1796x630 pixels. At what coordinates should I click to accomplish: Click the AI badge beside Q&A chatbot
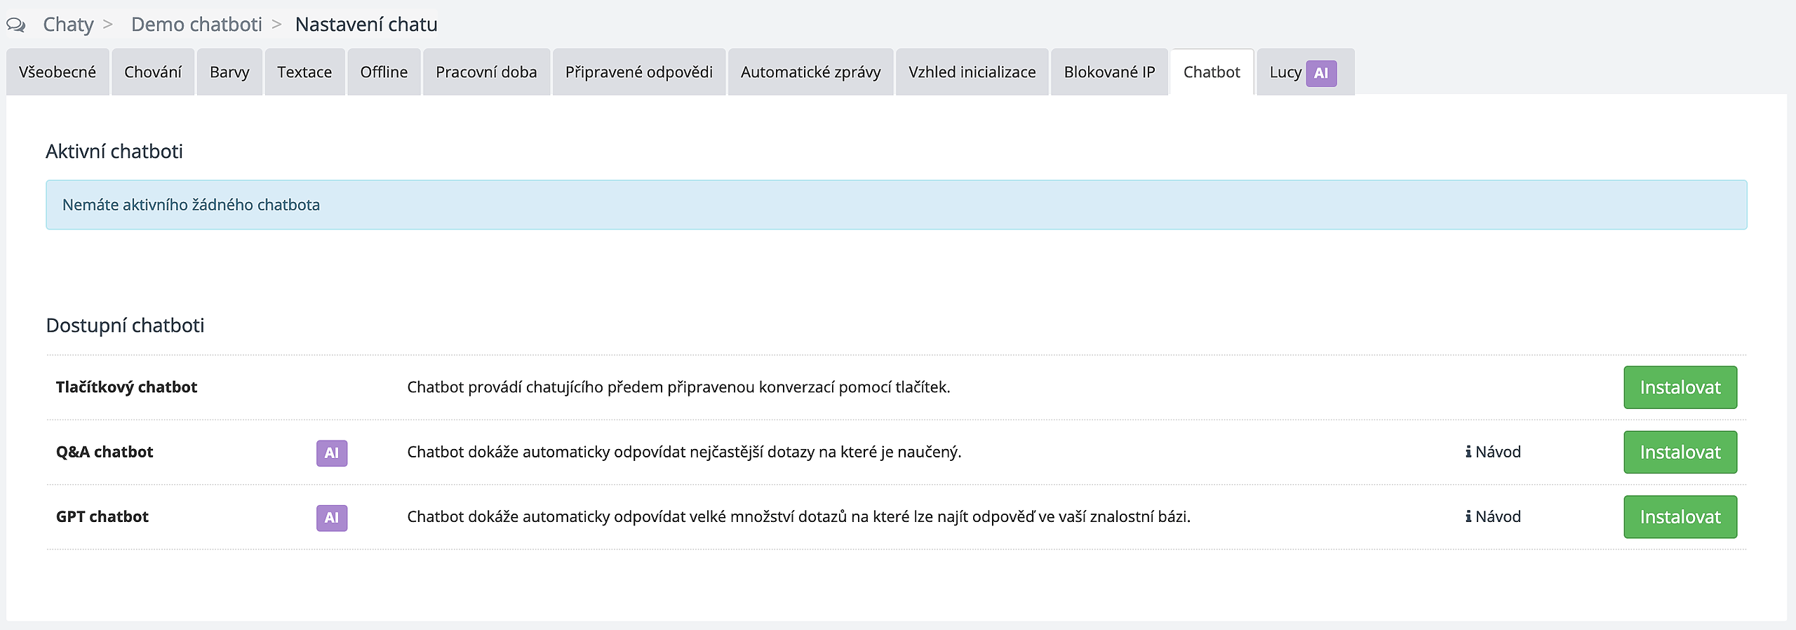(332, 453)
